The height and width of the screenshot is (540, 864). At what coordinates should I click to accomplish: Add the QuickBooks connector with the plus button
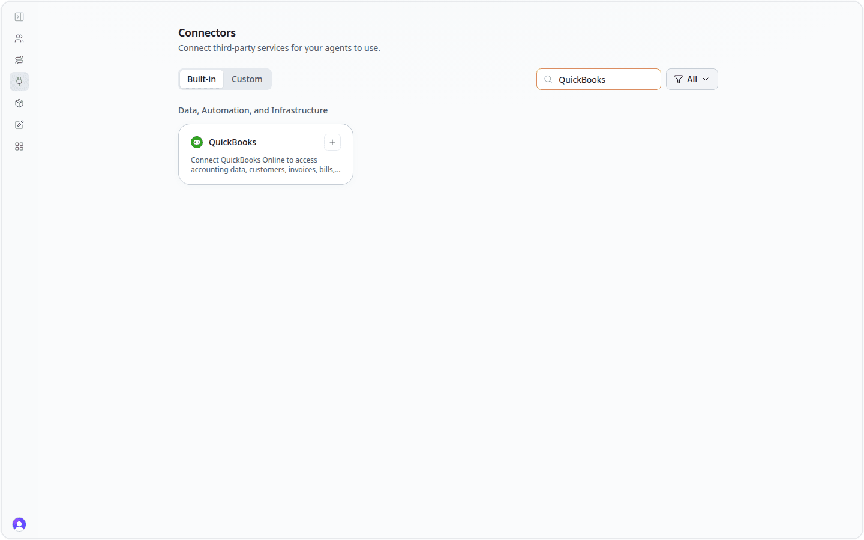332,142
